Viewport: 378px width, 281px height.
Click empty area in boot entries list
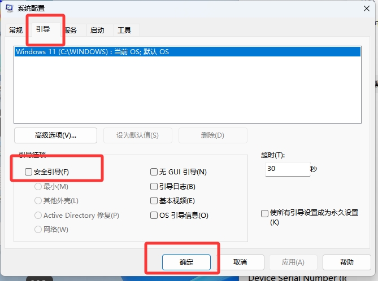coord(186,90)
